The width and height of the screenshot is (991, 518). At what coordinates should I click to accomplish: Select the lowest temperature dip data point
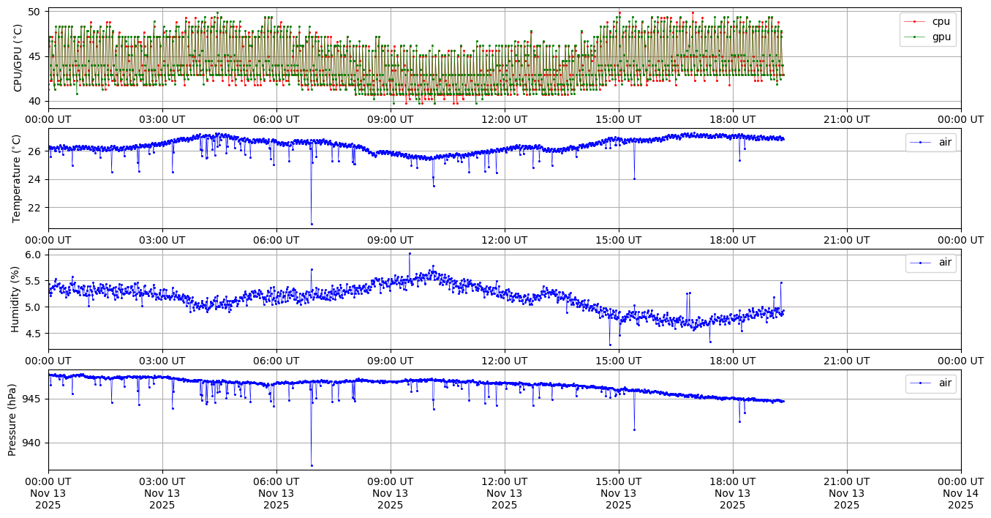coord(312,224)
